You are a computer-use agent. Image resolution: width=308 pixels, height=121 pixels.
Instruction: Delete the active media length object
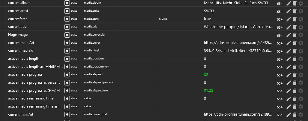click(x=295, y=59)
